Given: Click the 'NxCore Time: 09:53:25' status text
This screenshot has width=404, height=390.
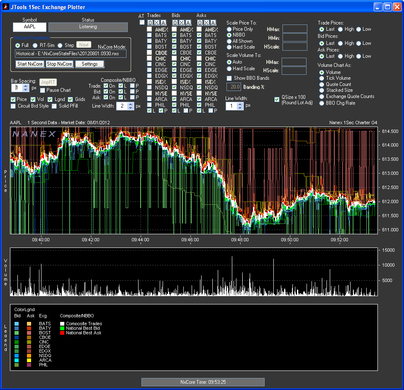Looking at the screenshot, I should 203,382.
